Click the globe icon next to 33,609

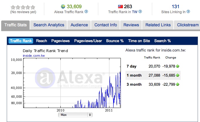(63, 6)
